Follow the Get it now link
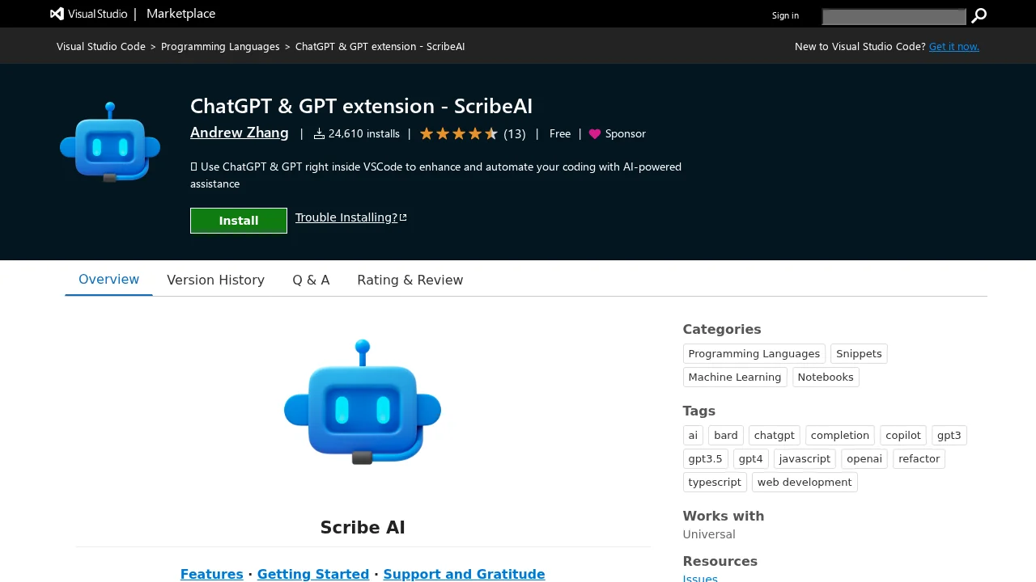The width and height of the screenshot is (1036, 582). [953, 46]
